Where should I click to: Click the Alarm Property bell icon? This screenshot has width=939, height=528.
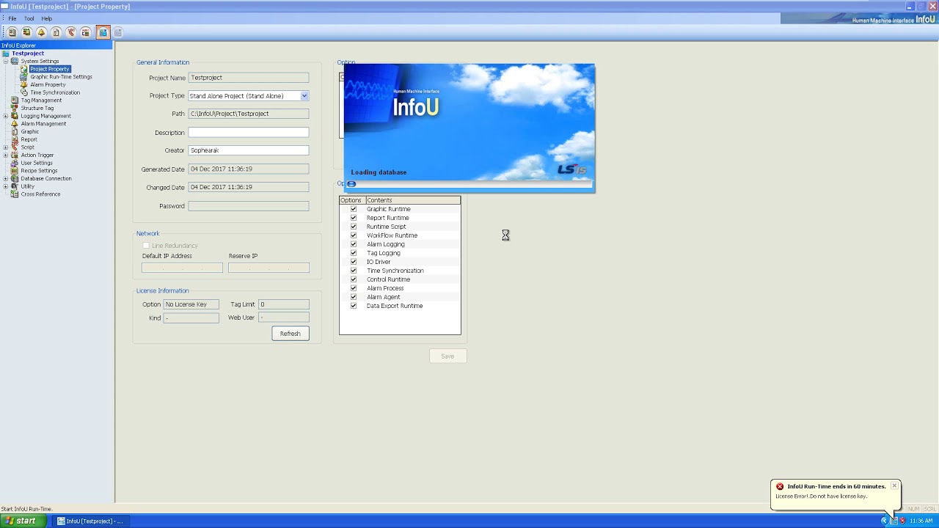[24, 84]
